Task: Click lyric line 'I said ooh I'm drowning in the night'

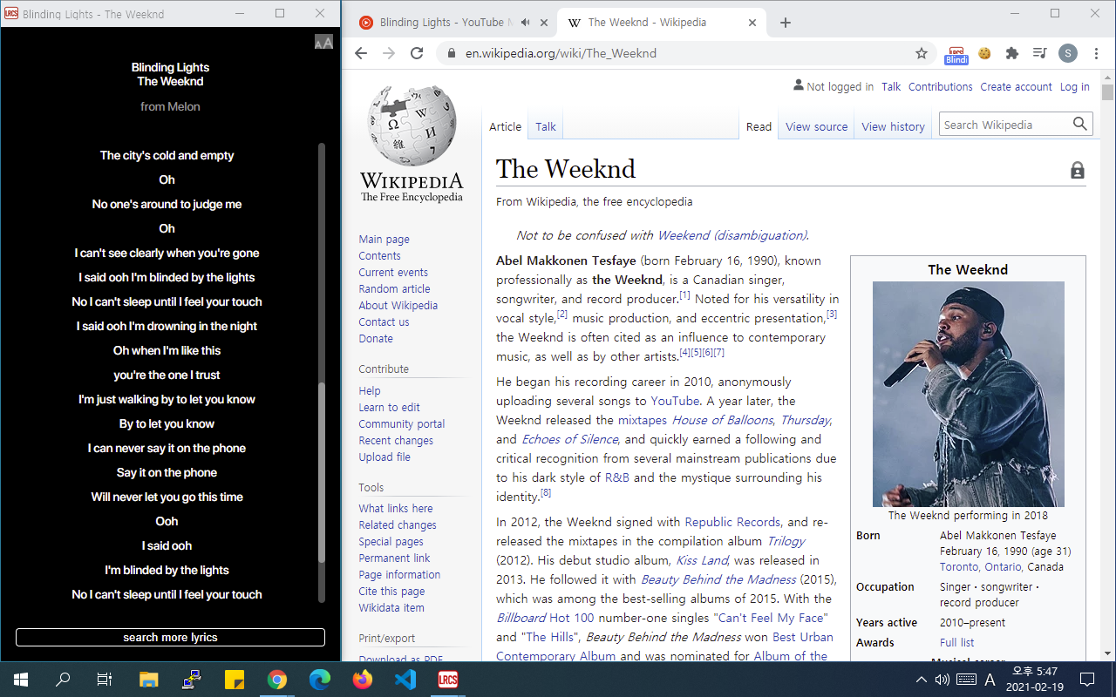Action: (167, 326)
